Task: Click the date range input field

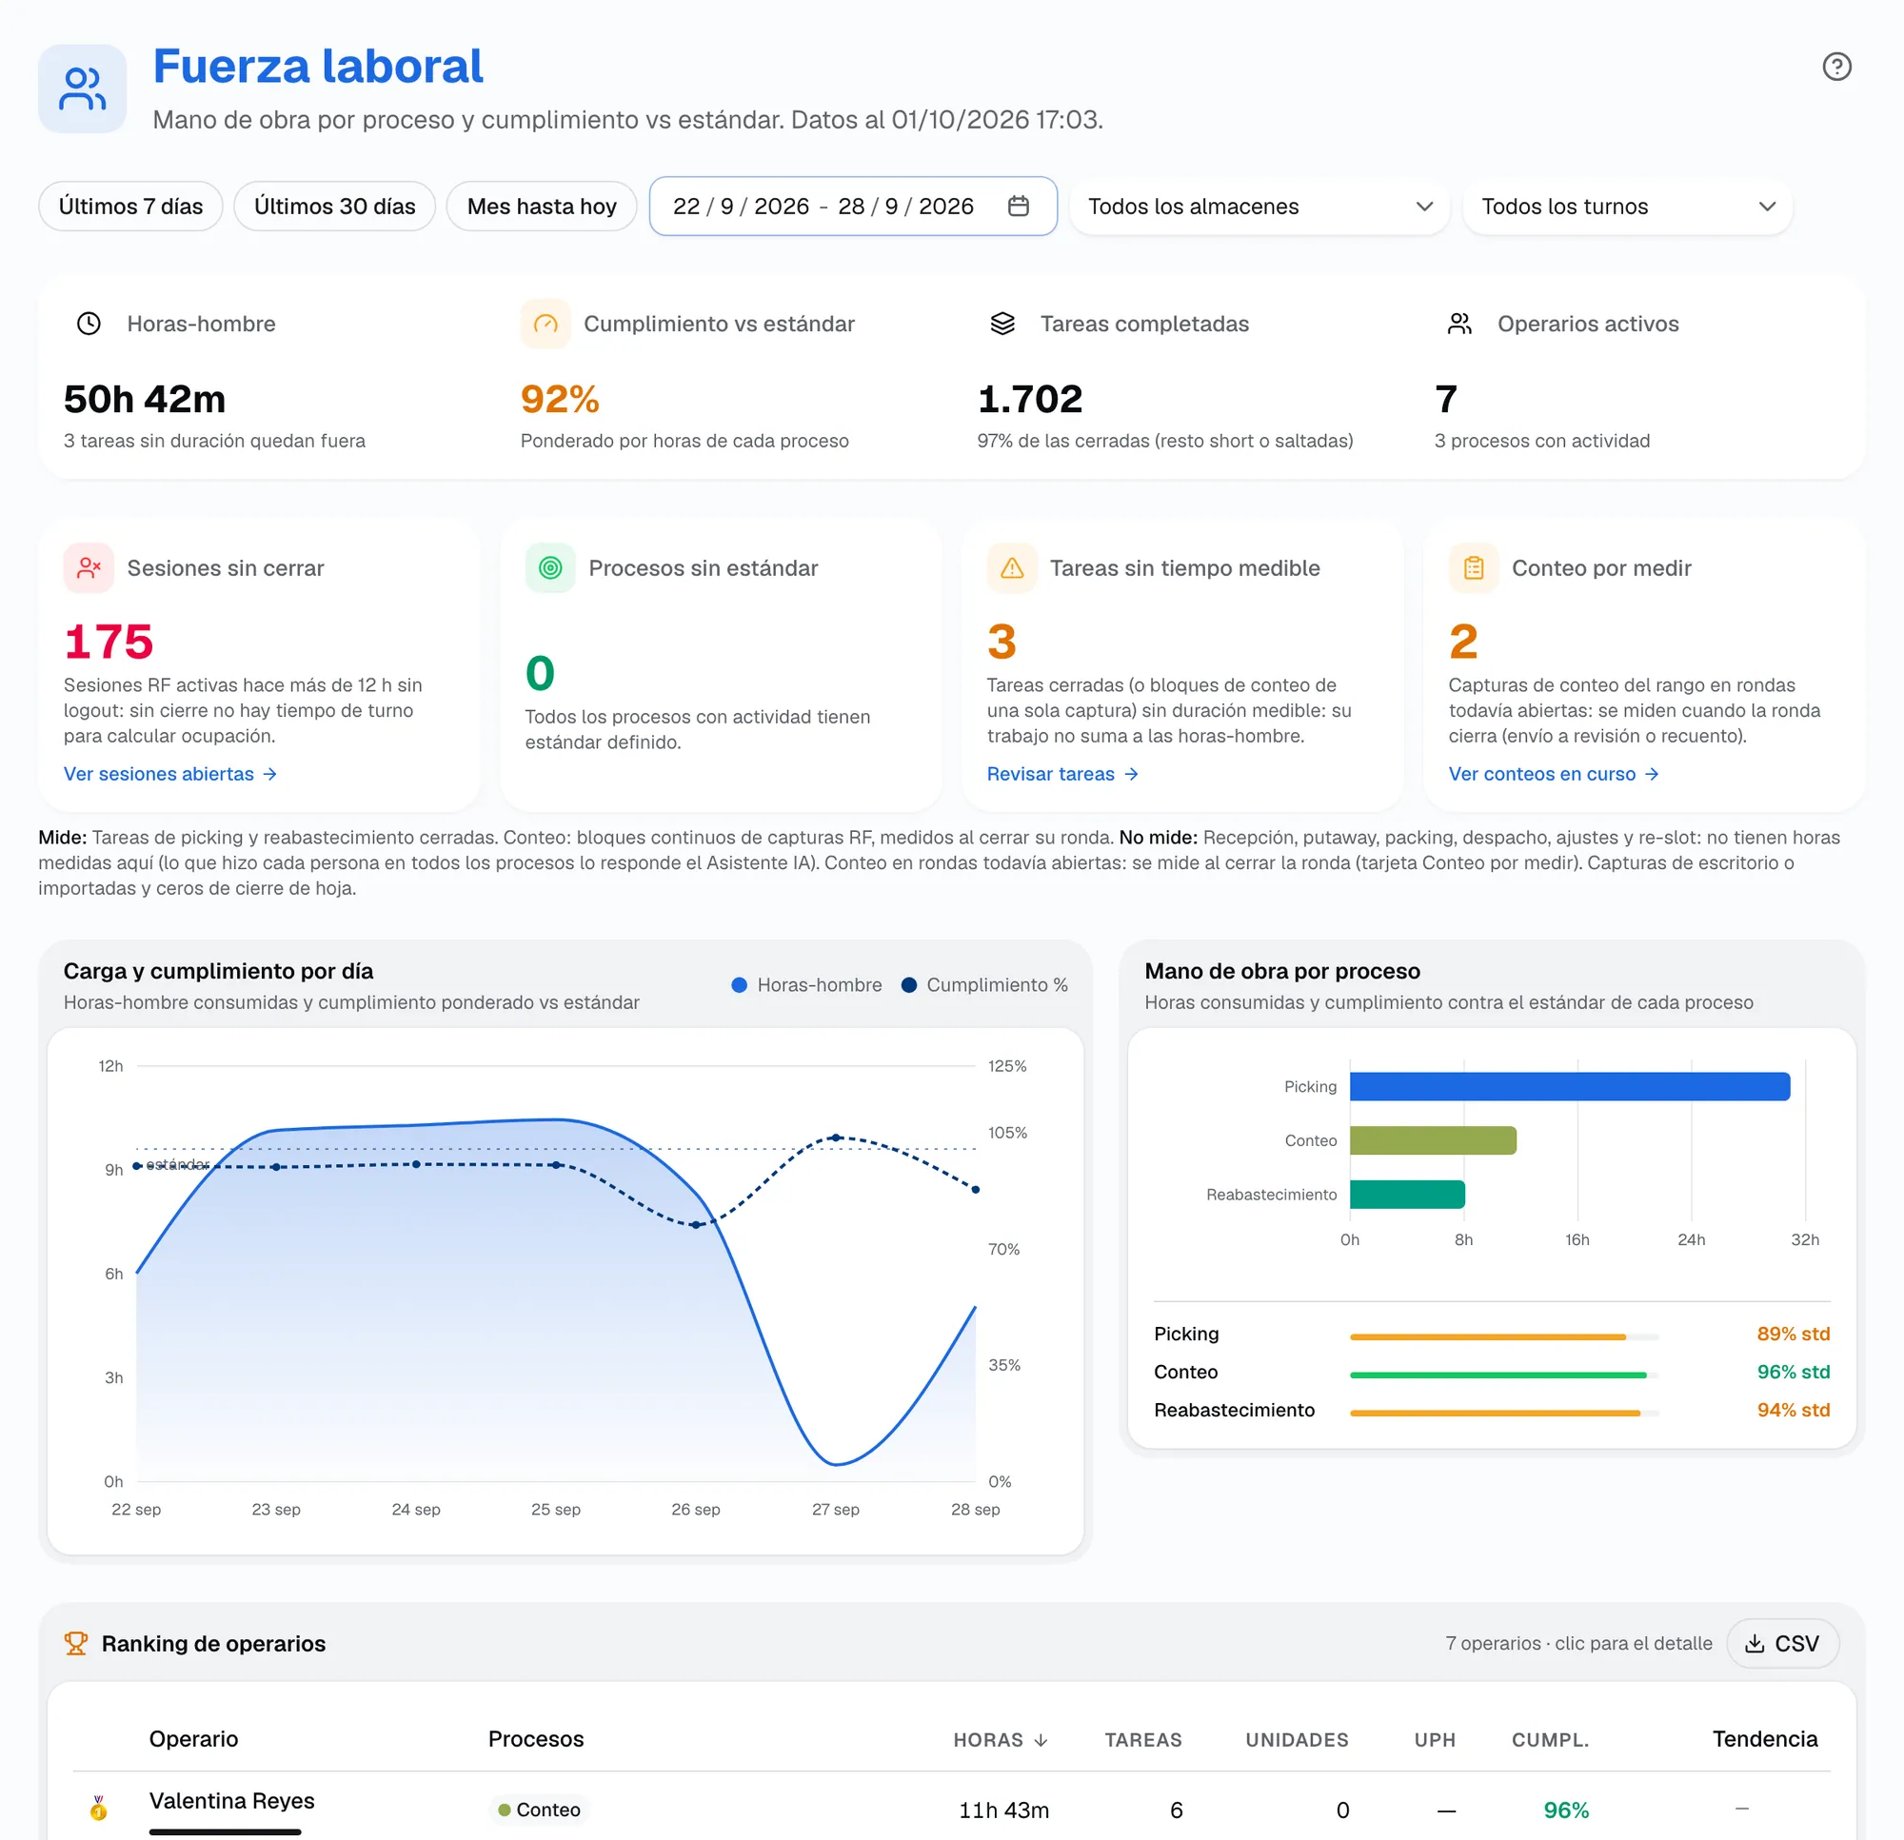Action: click(x=853, y=206)
